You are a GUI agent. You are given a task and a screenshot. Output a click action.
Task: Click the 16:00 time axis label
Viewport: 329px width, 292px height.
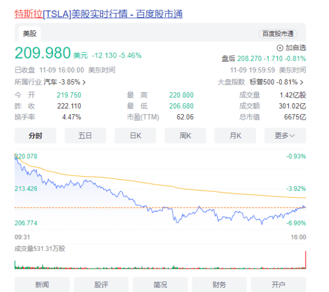(298, 237)
